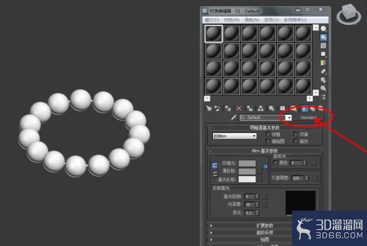Click the 柔化 value field
The image size is (367, 246).
click(x=250, y=213)
